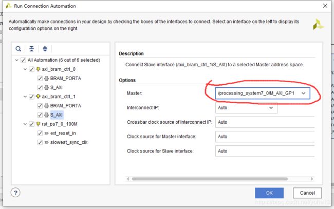Screen dimensions: 334x209
Task: Open the Interconnect IP dropdown
Action: [246, 108]
